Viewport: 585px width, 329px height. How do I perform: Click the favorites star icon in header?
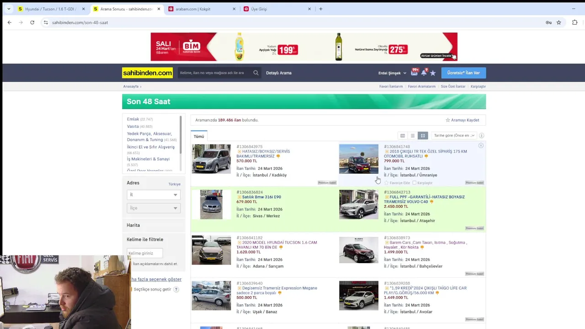(x=433, y=73)
